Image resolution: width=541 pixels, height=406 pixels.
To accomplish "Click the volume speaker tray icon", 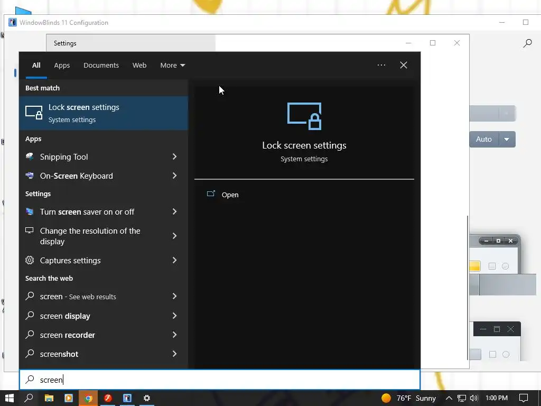I will coord(474,398).
